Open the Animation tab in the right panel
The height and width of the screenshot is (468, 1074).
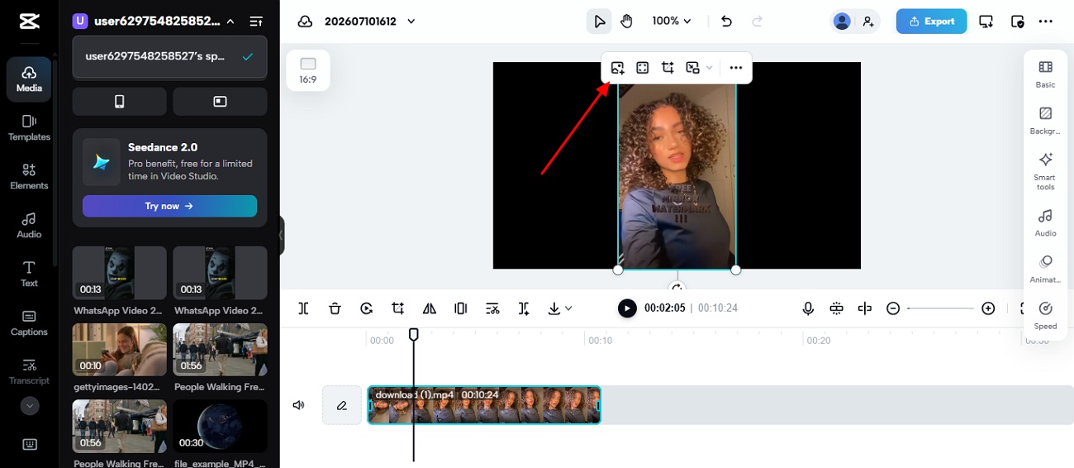1045,269
